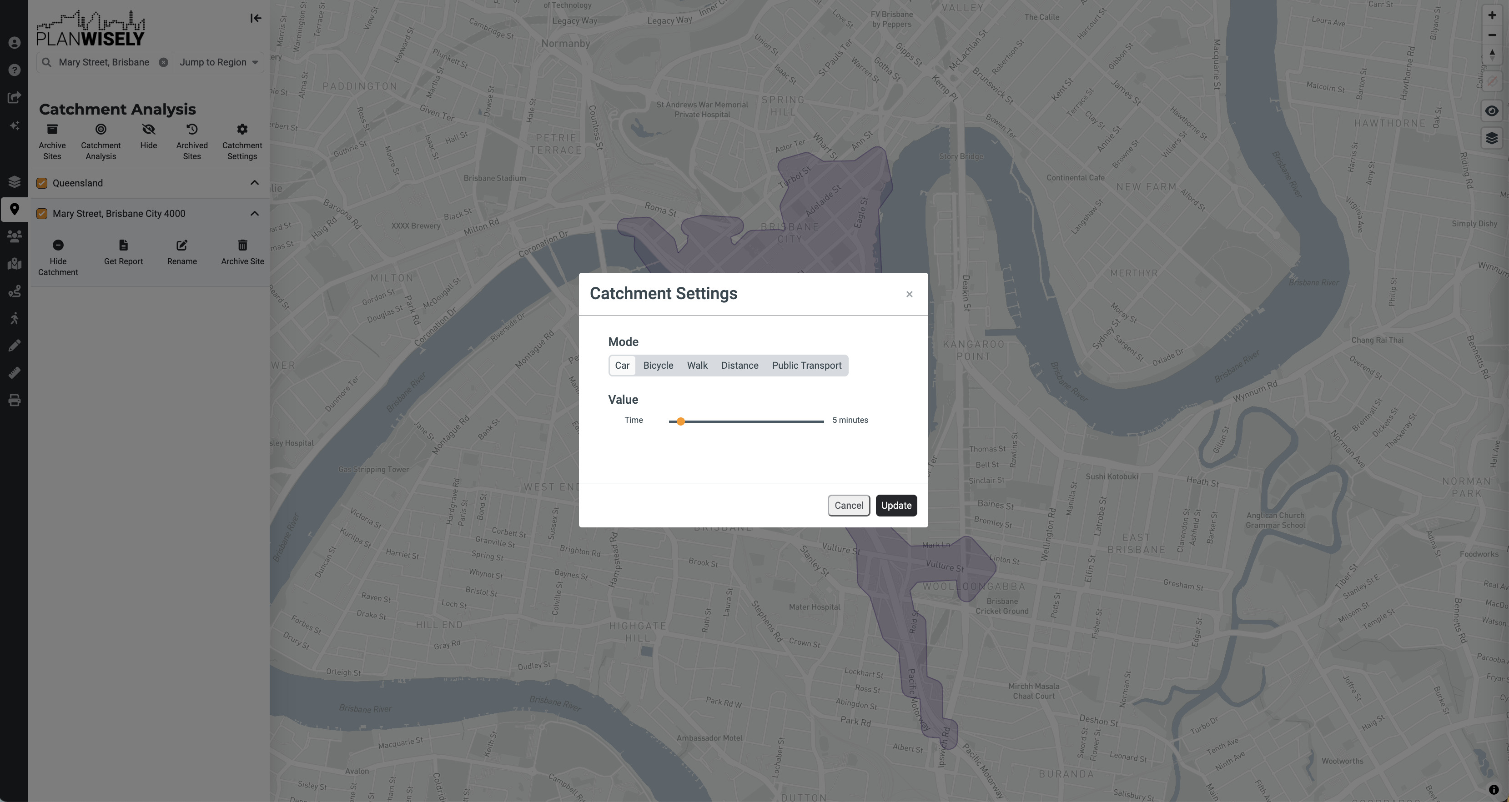Select Bicycle travel mode
The width and height of the screenshot is (1509, 802).
(x=658, y=365)
